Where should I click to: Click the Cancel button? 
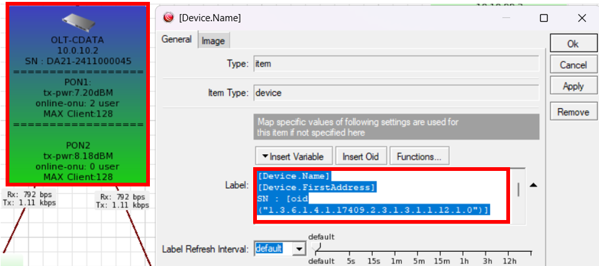click(573, 65)
